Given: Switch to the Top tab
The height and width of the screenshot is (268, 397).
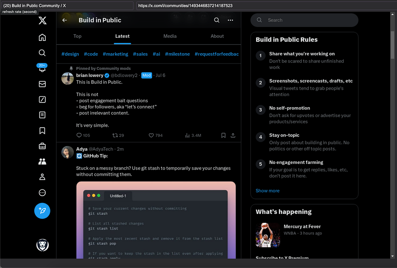Looking at the screenshot, I should [77, 36].
